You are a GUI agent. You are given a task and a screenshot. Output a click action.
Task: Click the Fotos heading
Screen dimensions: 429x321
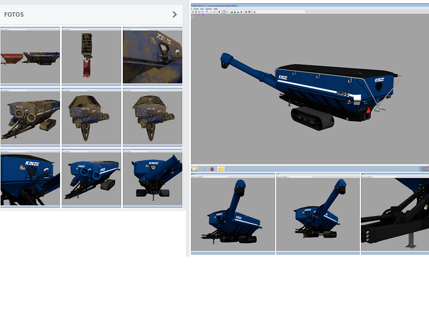tap(14, 14)
